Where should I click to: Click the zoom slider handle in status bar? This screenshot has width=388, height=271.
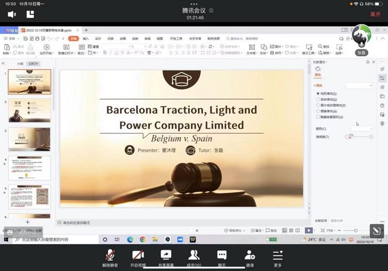tap(356, 230)
